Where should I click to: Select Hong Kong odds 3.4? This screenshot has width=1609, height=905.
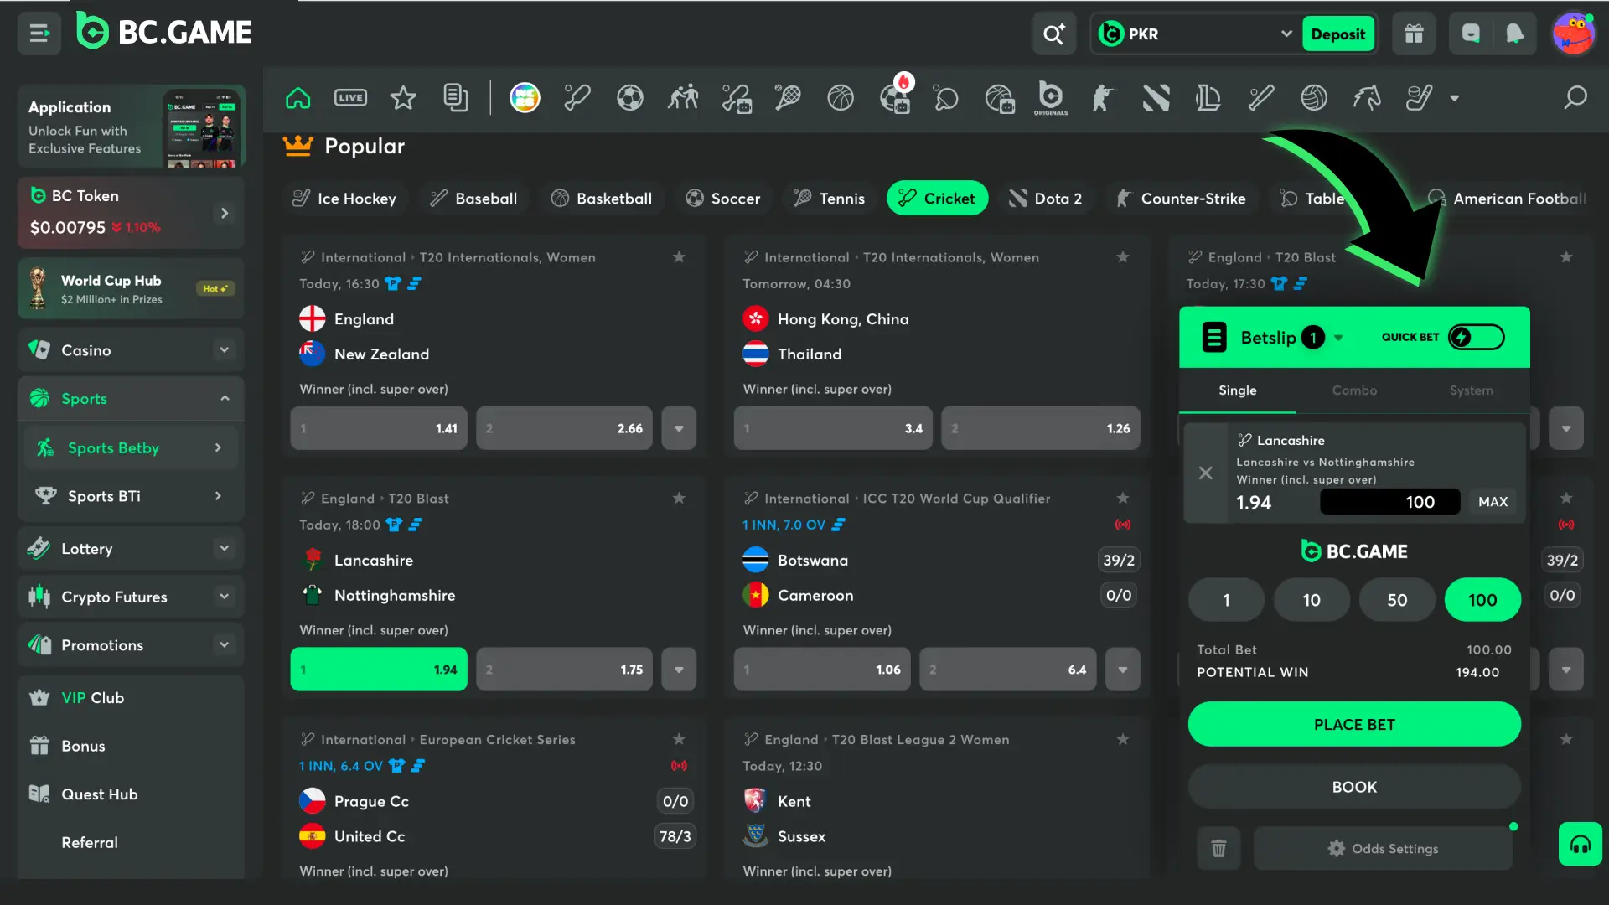click(x=833, y=428)
